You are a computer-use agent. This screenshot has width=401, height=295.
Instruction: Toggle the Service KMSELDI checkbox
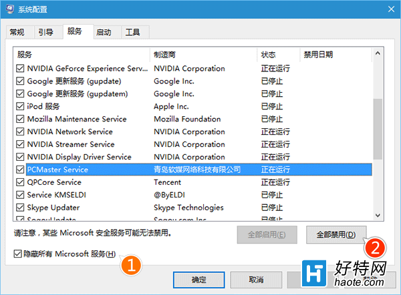tap(20, 195)
